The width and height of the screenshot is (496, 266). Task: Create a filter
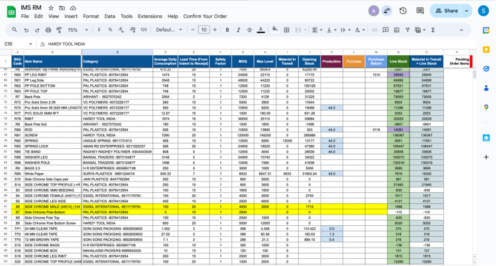coord(408,30)
